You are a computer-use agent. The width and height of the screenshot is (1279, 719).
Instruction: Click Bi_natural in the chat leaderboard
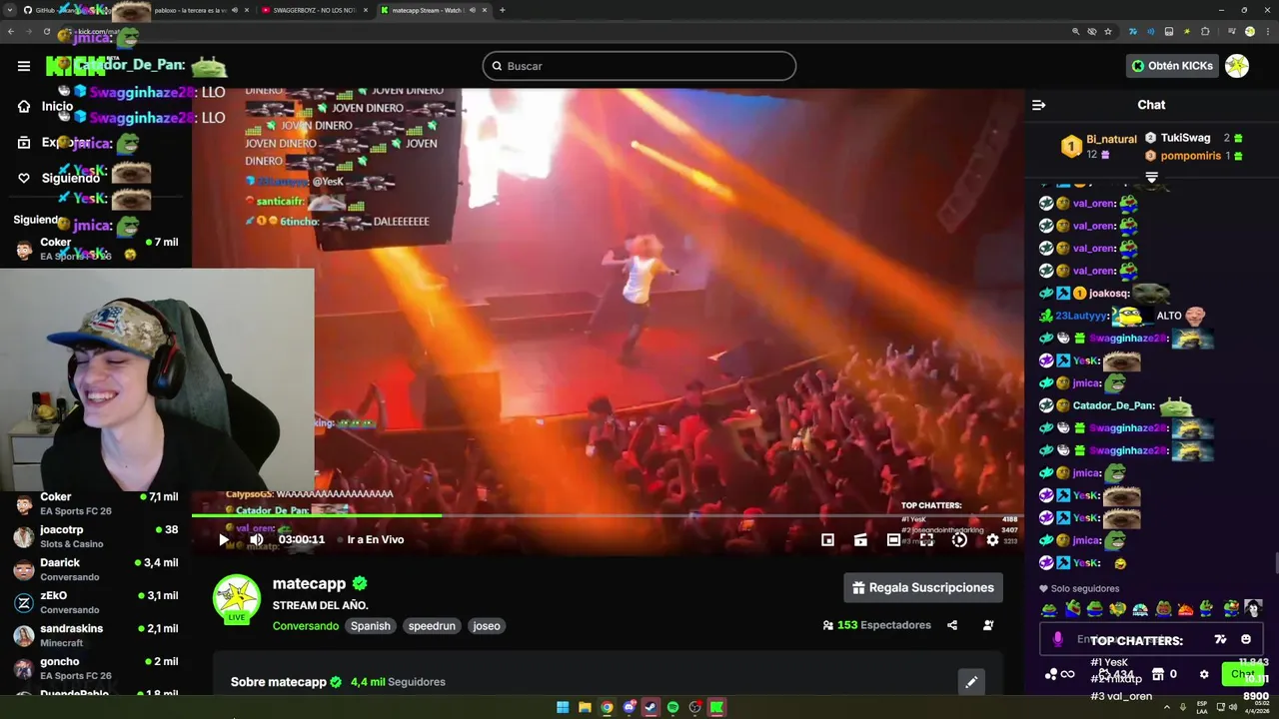click(x=1111, y=139)
